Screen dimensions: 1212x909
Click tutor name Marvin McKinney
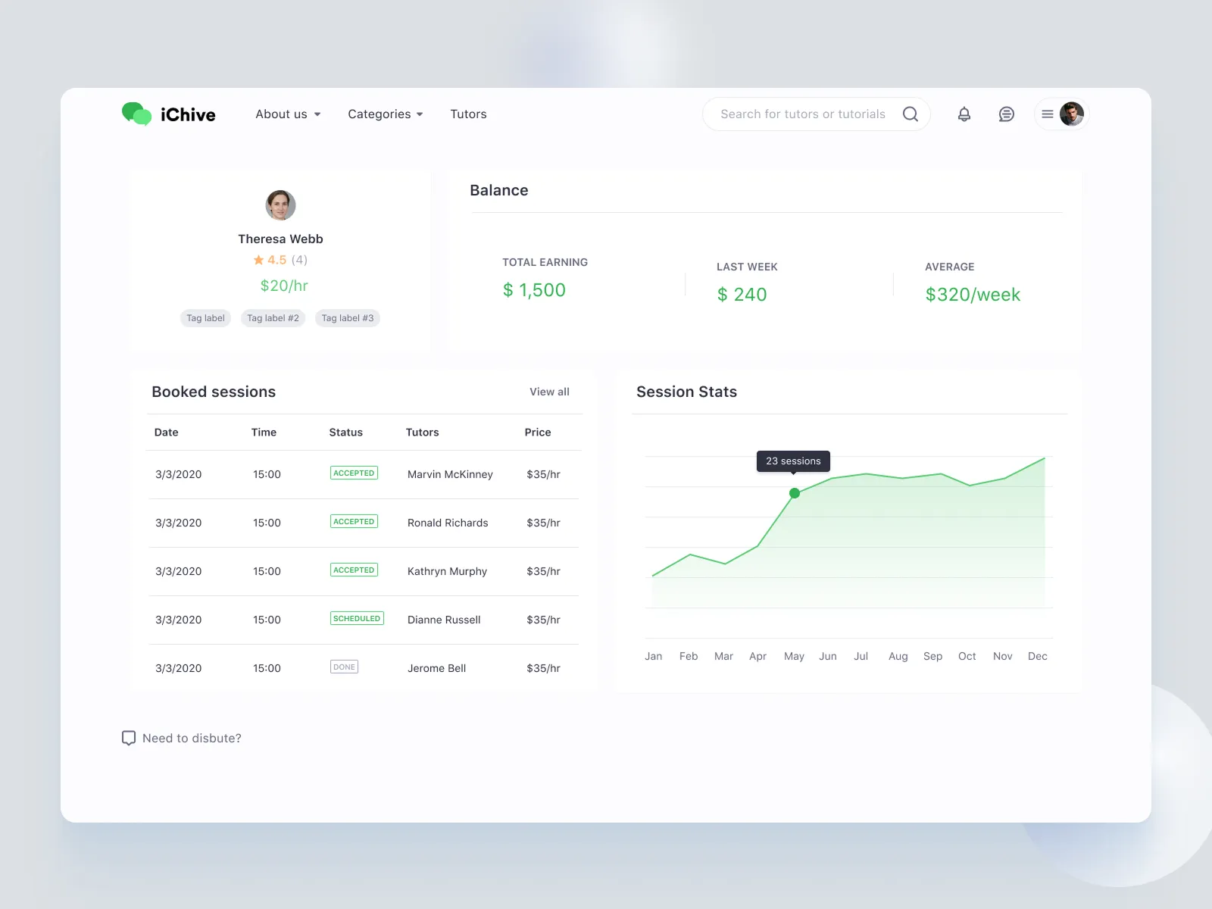point(450,474)
